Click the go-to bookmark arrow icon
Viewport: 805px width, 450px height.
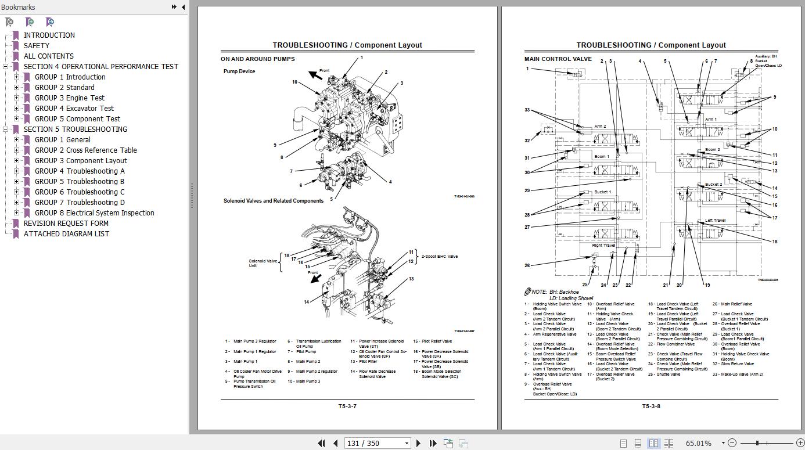click(x=50, y=22)
